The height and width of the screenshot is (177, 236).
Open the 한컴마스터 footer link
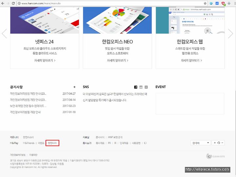click(x=28, y=137)
